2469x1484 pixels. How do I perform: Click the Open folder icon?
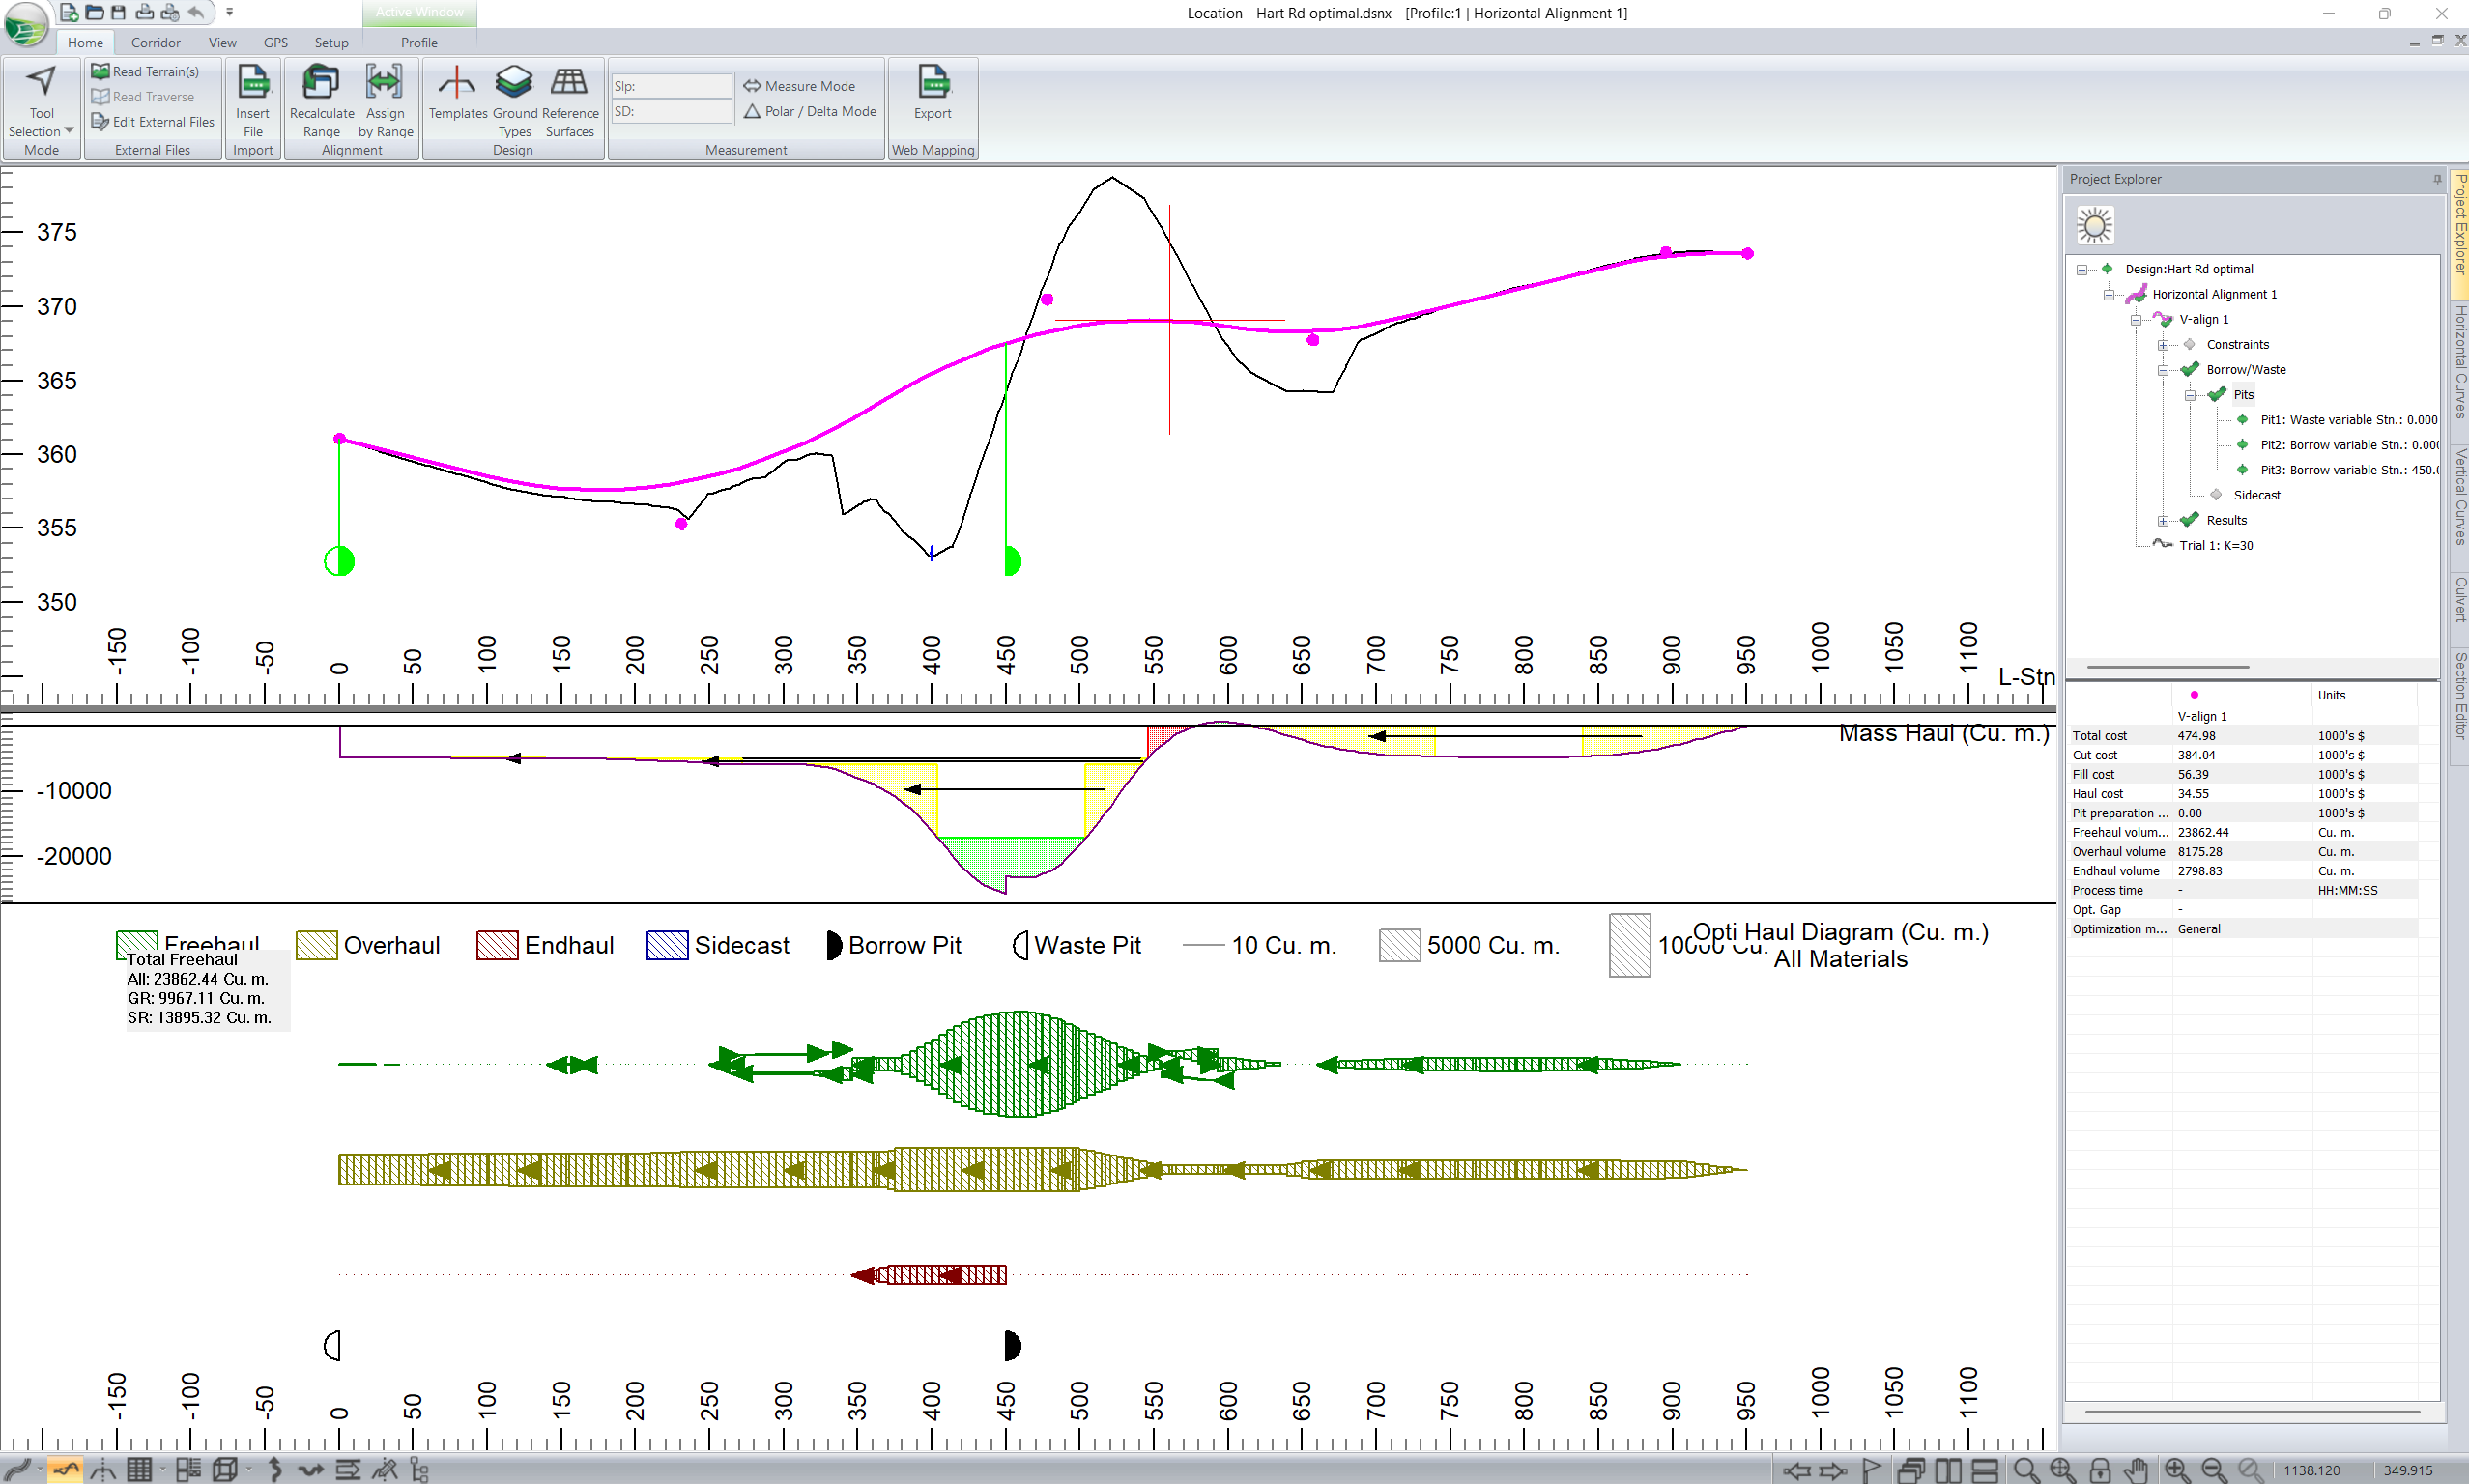[94, 13]
